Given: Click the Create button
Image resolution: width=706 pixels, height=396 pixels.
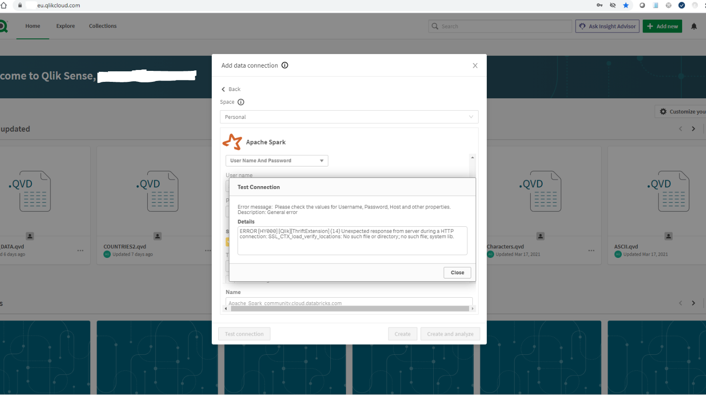Looking at the screenshot, I should [x=403, y=334].
